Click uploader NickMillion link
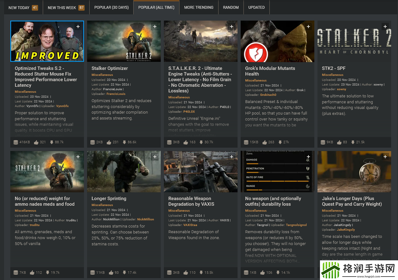The height and width of the screenshot is (280, 398). [145, 219]
